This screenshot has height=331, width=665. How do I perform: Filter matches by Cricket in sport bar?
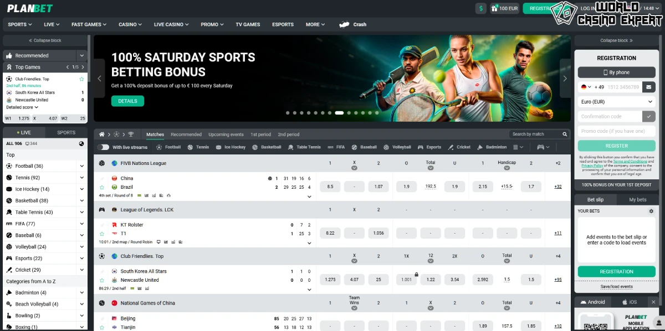click(x=459, y=147)
